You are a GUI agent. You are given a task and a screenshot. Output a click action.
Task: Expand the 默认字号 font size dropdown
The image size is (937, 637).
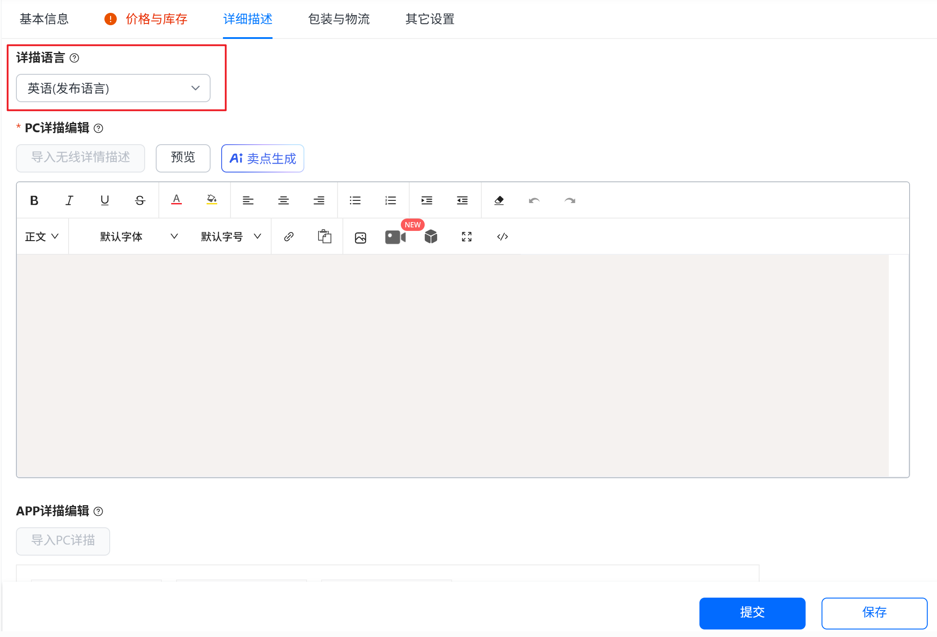230,237
